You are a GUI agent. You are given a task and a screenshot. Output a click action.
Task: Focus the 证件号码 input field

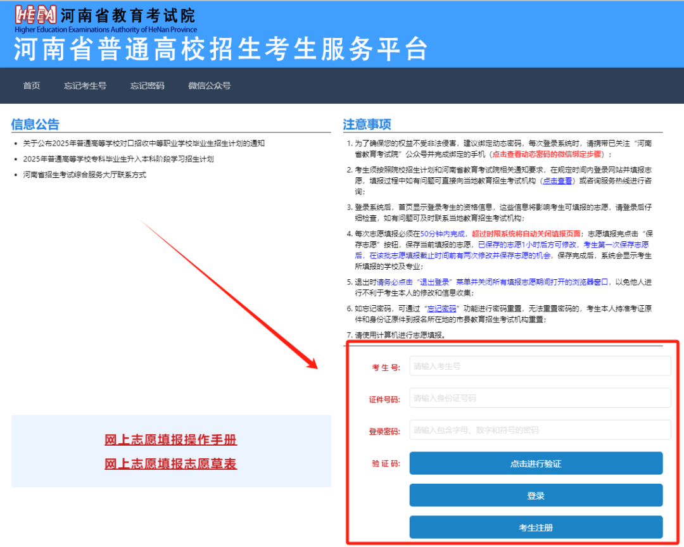point(540,398)
